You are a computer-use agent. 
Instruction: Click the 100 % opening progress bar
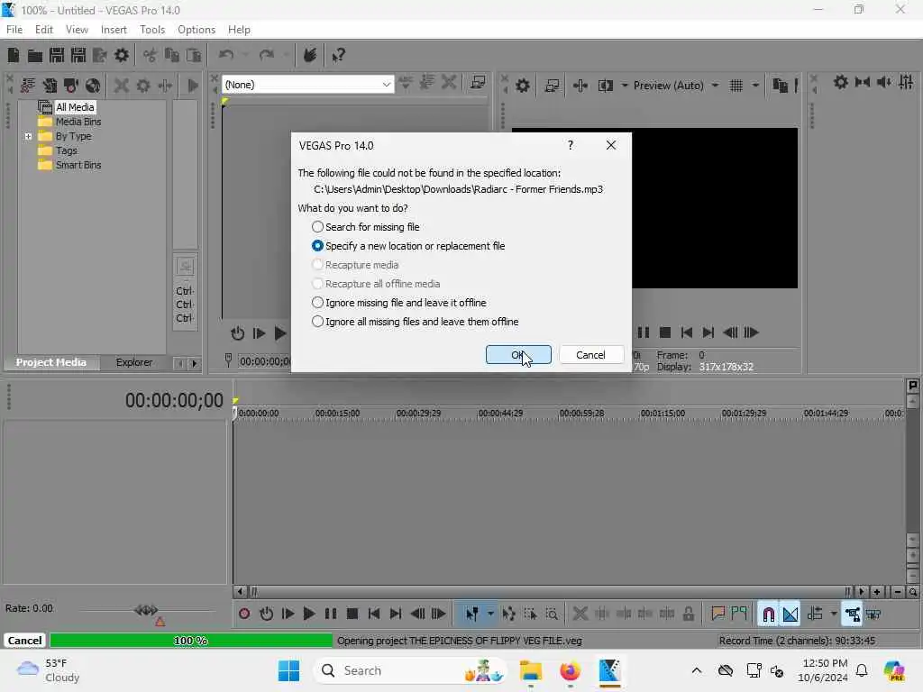191,641
